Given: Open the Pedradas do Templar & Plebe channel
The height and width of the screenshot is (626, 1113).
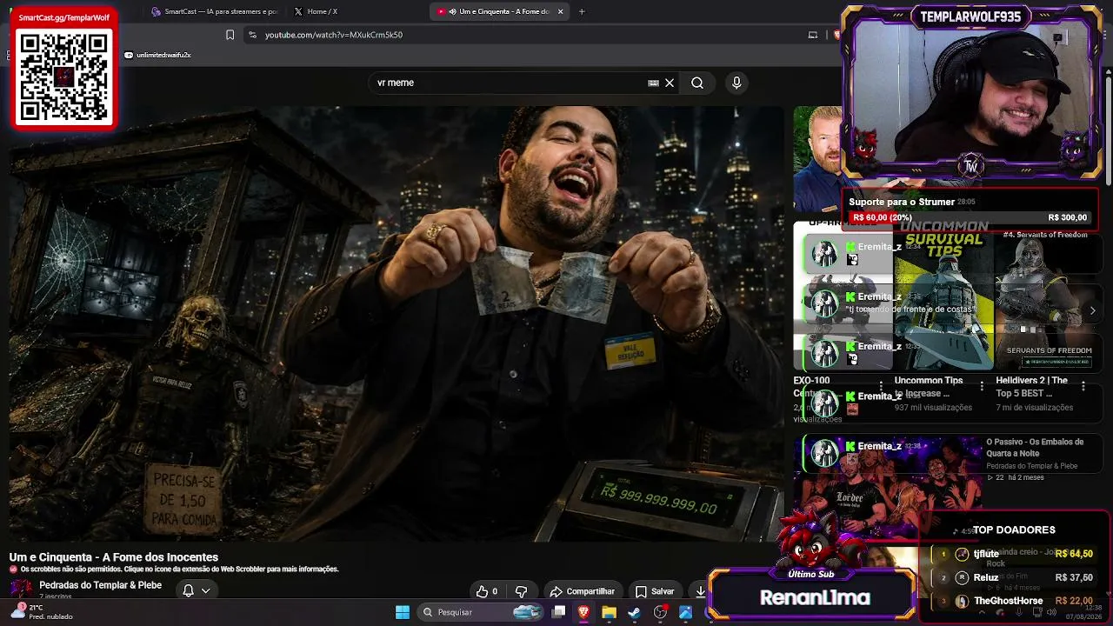Looking at the screenshot, I should click(x=100, y=585).
